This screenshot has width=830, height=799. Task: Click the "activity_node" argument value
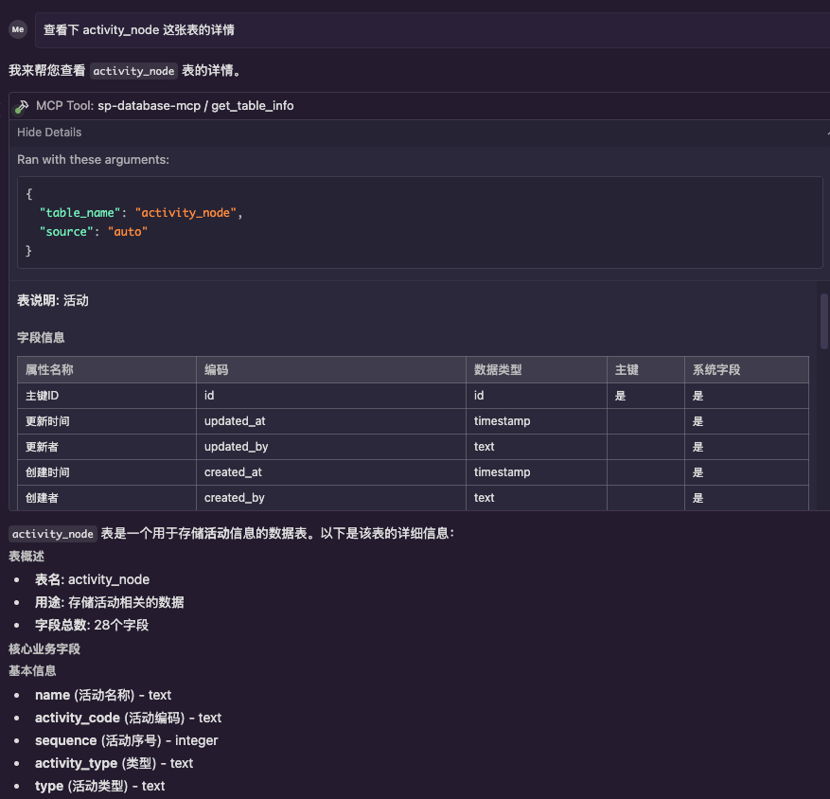[185, 213]
